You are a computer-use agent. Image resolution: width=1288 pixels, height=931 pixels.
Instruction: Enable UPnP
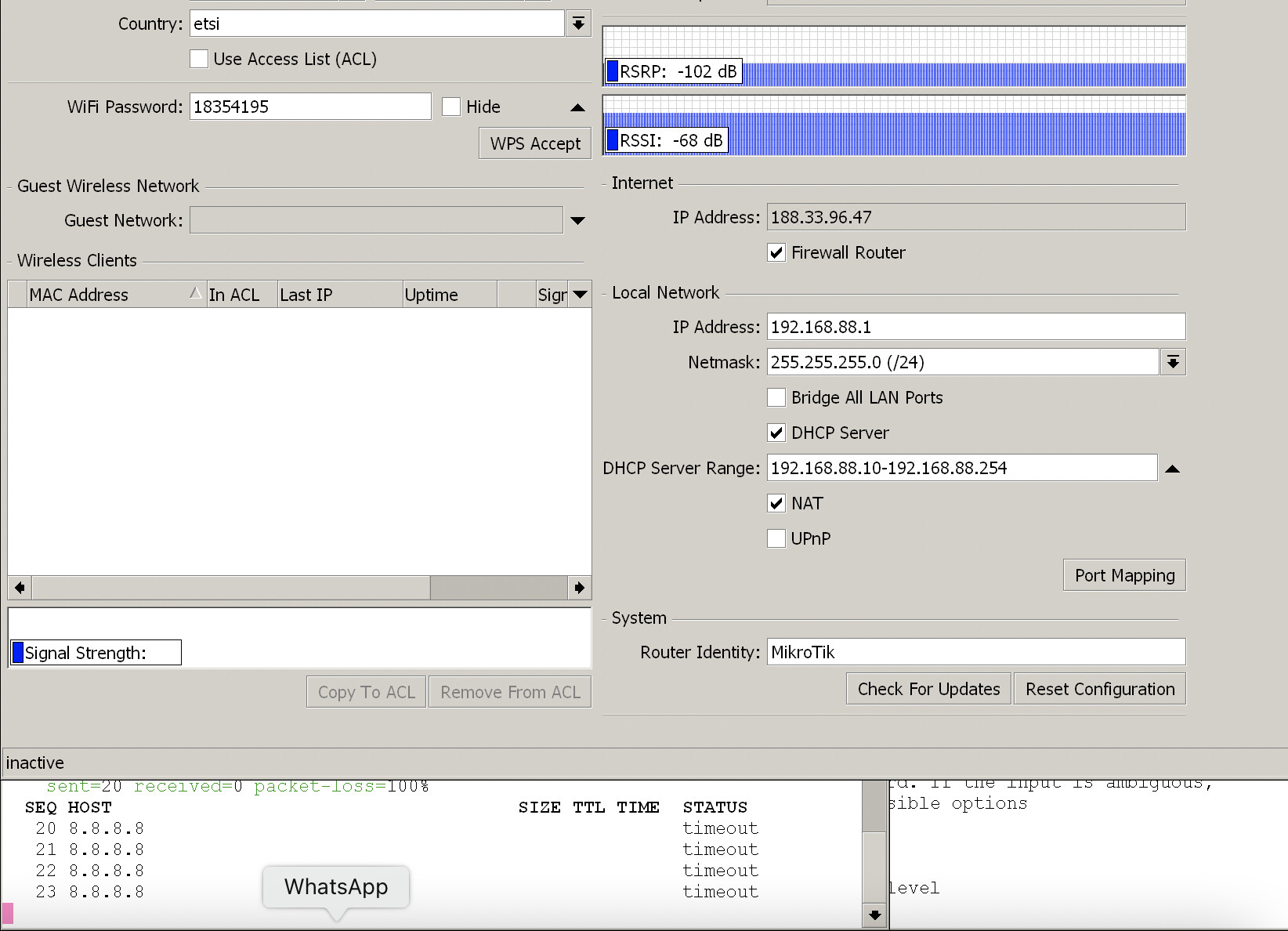pos(776,538)
